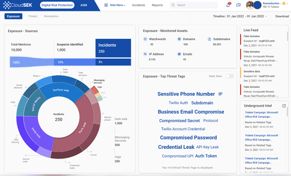The image size is (291, 176).
Task: Click the Live Feed scrollbar
Action: [x=288, y=36]
